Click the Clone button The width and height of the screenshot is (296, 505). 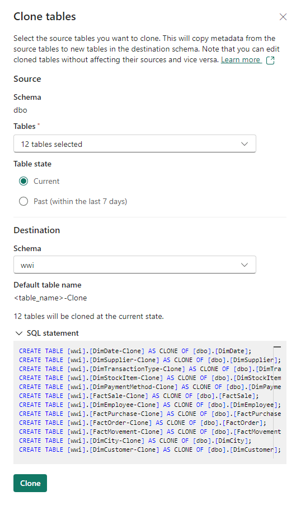[x=30, y=483]
